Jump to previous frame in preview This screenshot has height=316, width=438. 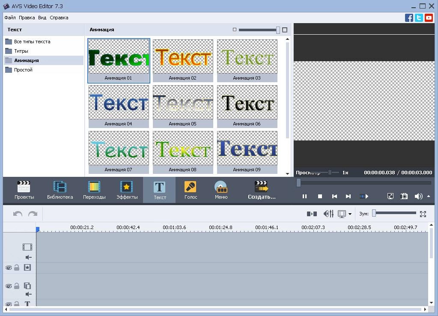pyautogui.click(x=334, y=197)
